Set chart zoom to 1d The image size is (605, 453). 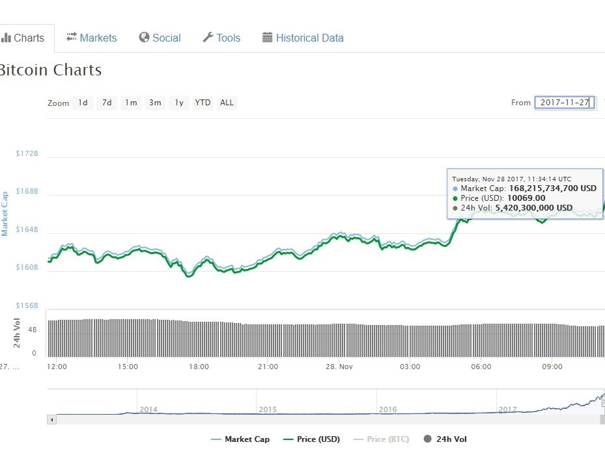(x=83, y=103)
